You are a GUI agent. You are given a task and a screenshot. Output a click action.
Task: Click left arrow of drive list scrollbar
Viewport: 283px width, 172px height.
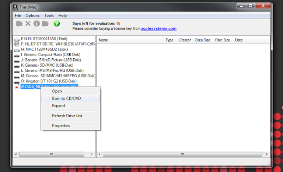point(16,154)
